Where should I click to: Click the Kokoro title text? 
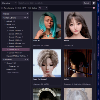click(x=66, y=41)
